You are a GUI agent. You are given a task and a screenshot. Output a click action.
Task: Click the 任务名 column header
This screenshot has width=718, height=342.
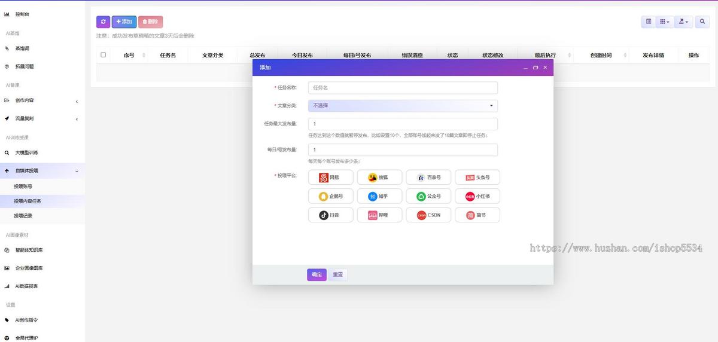(x=168, y=55)
